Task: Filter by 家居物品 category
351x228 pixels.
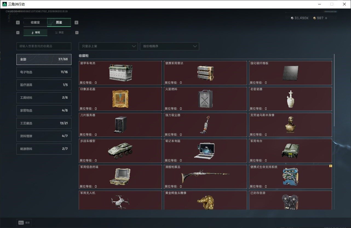Action: tap(44, 110)
